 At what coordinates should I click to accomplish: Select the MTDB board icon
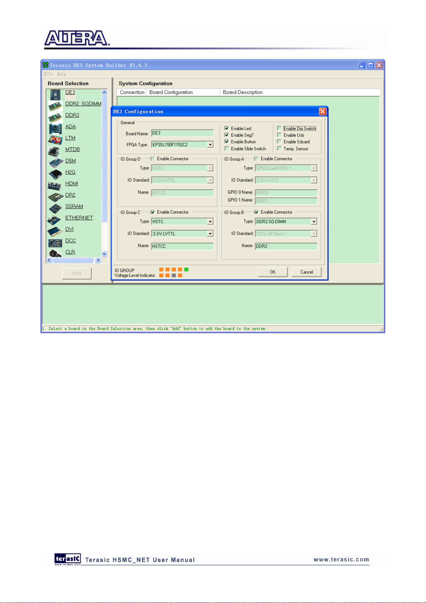click(x=54, y=151)
